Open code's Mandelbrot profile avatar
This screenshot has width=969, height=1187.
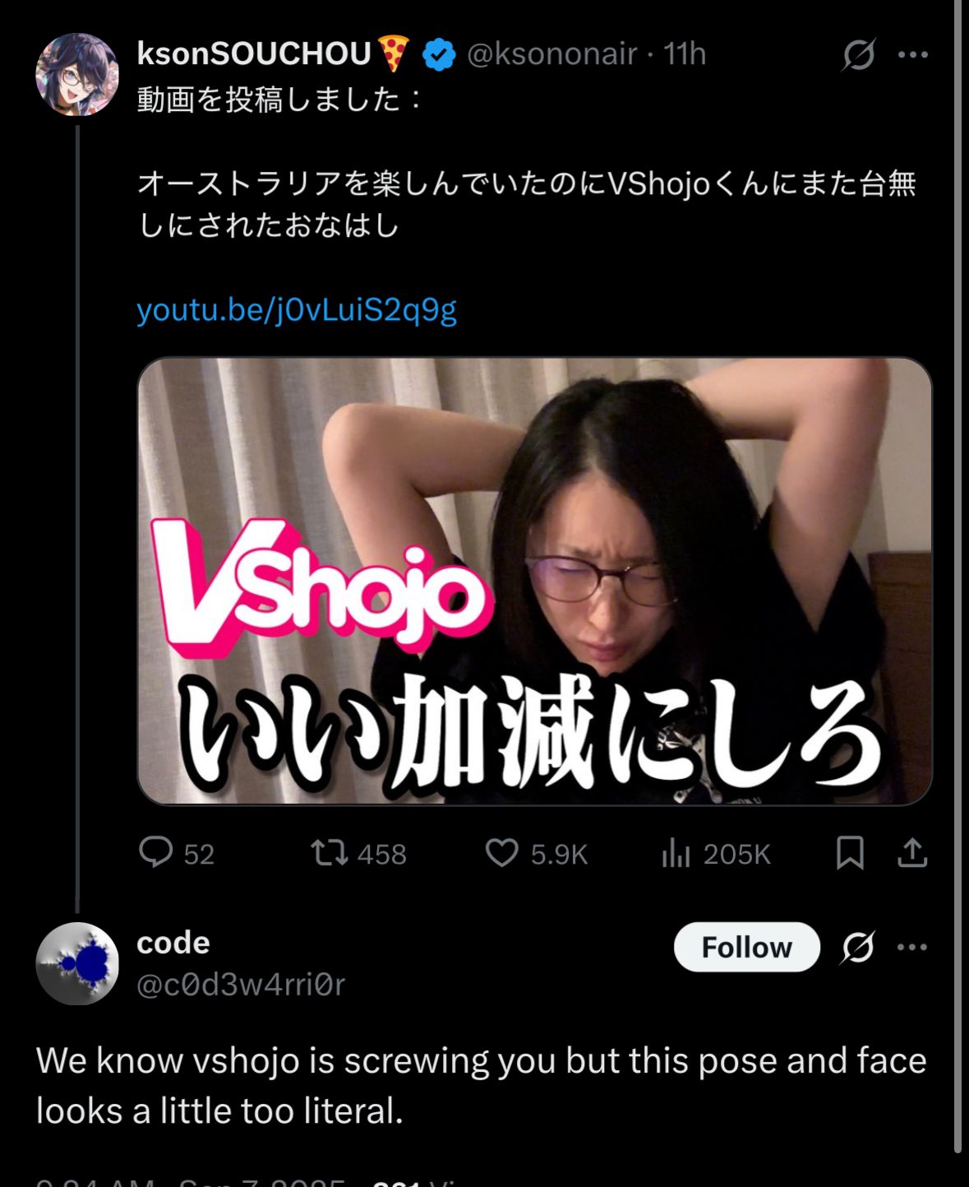(x=77, y=963)
